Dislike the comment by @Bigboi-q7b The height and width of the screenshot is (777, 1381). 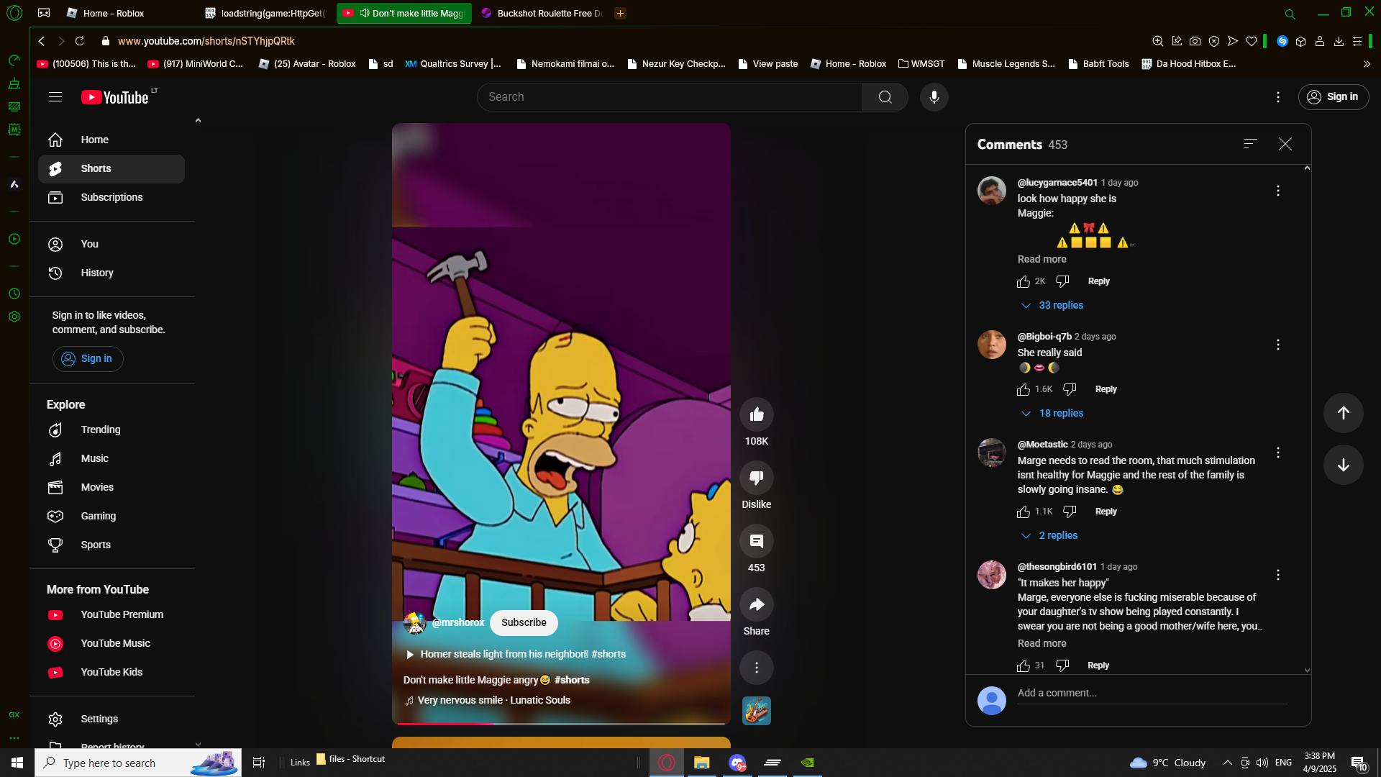pyautogui.click(x=1070, y=389)
